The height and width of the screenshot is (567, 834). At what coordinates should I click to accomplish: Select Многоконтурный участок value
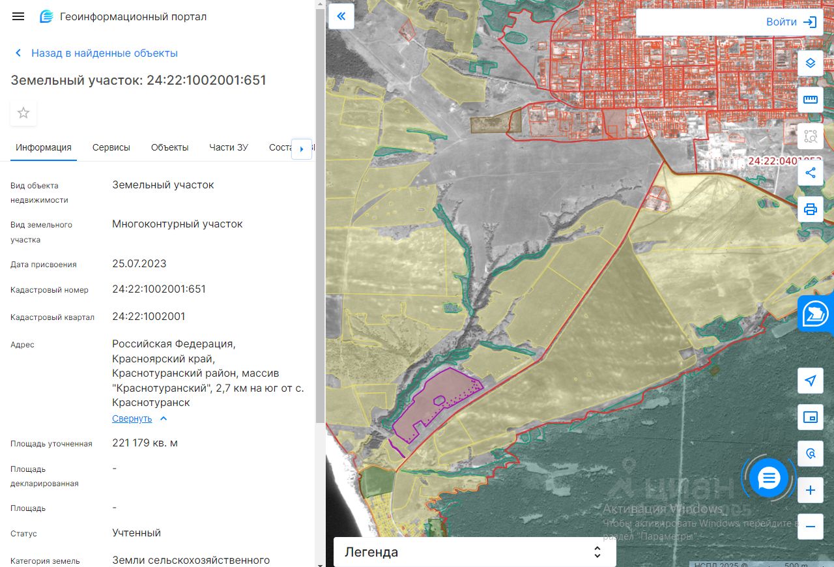(x=177, y=224)
